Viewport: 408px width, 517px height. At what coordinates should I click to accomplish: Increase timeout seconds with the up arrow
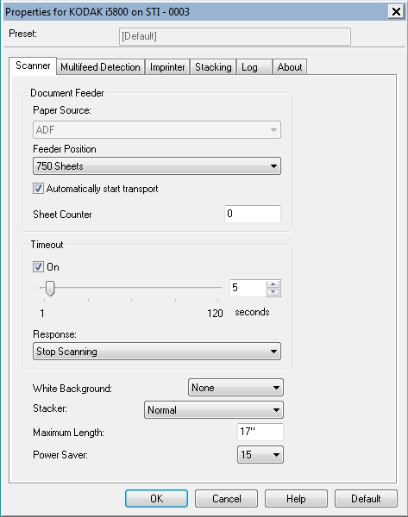273,284
